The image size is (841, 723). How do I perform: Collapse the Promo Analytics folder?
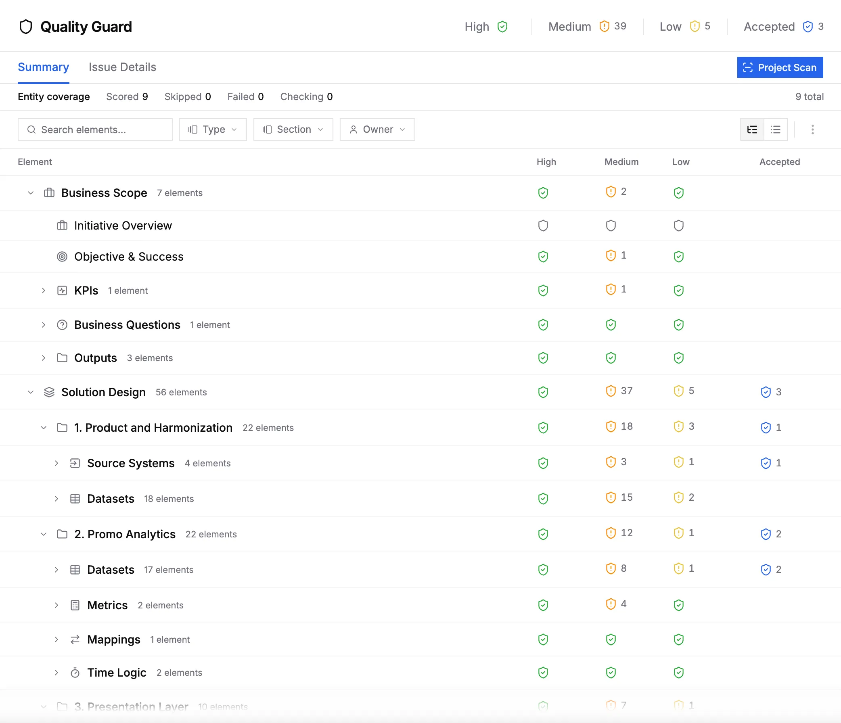coord(44,534)
